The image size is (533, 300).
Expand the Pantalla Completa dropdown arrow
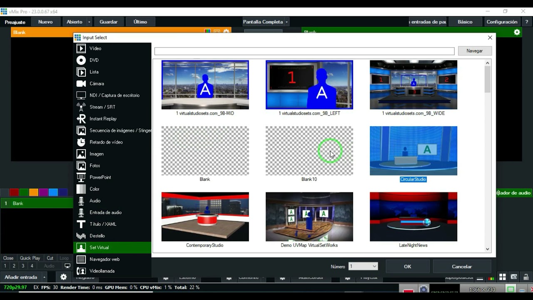click(286, 22)
